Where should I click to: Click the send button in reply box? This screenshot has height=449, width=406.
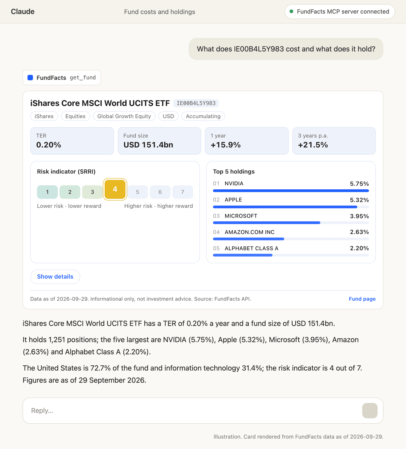[370, 410]
